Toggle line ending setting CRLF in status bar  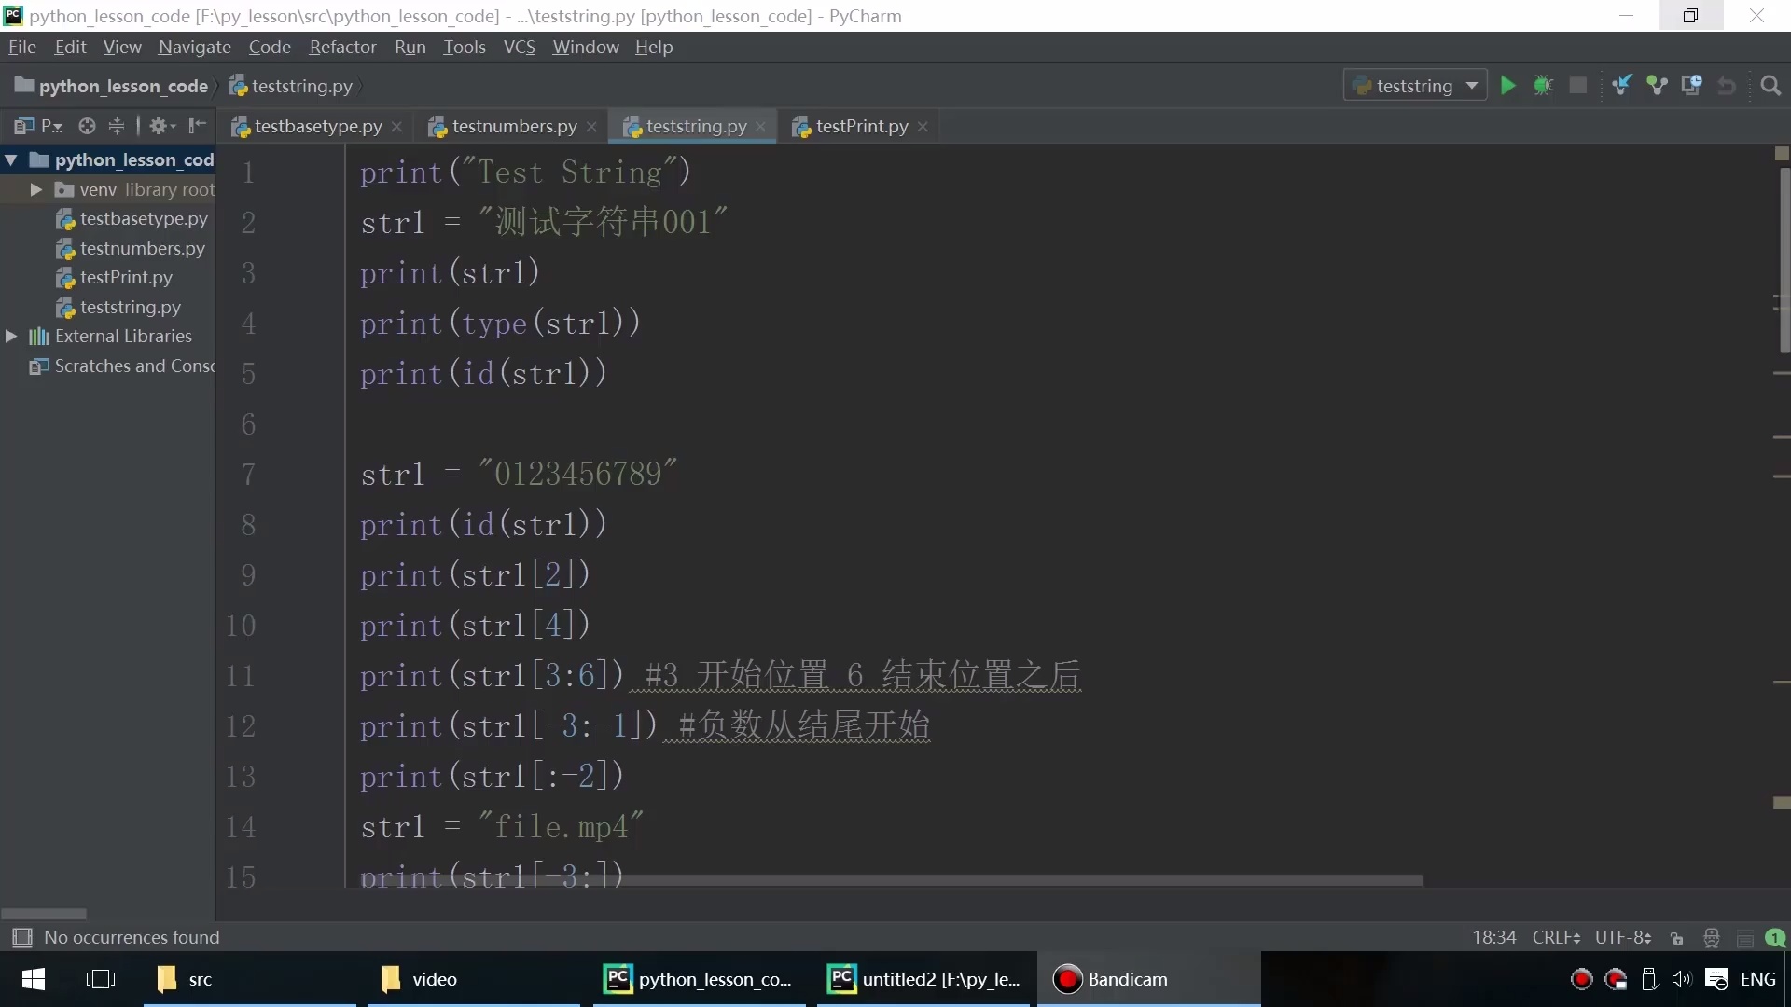[1554, 937]
